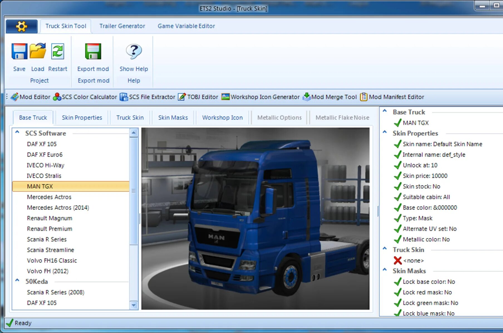
Task: Open the Workshop Icon tab
Action: (x=222, y=117)
